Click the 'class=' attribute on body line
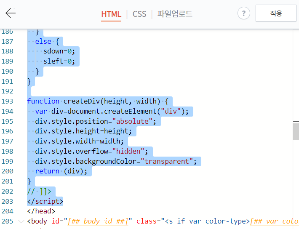This screenshot has width=299, height=229. click(x=149, y=221)
